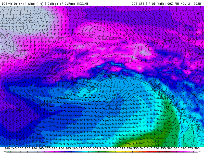
Task: Click the left arrow end of the color bar
Action: (x=5, y=152)
